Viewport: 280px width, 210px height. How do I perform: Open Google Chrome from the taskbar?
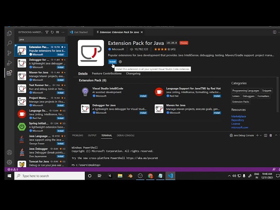pyautogui.click(x=150, y=176)
